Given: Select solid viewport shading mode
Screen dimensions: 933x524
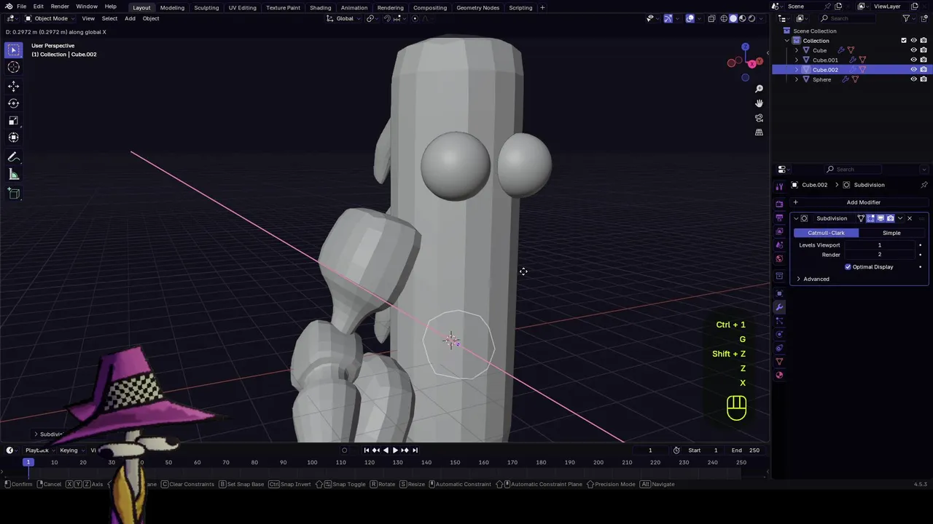Looking at the screenshot, I should point(733,18).
